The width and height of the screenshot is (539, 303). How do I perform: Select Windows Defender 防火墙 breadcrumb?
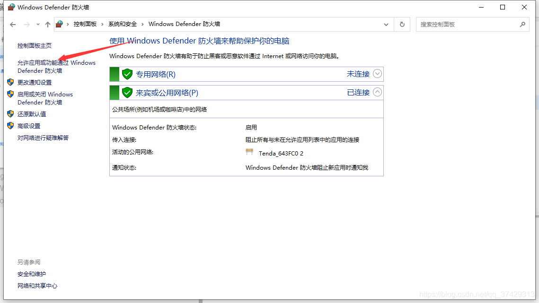(184, 24)
